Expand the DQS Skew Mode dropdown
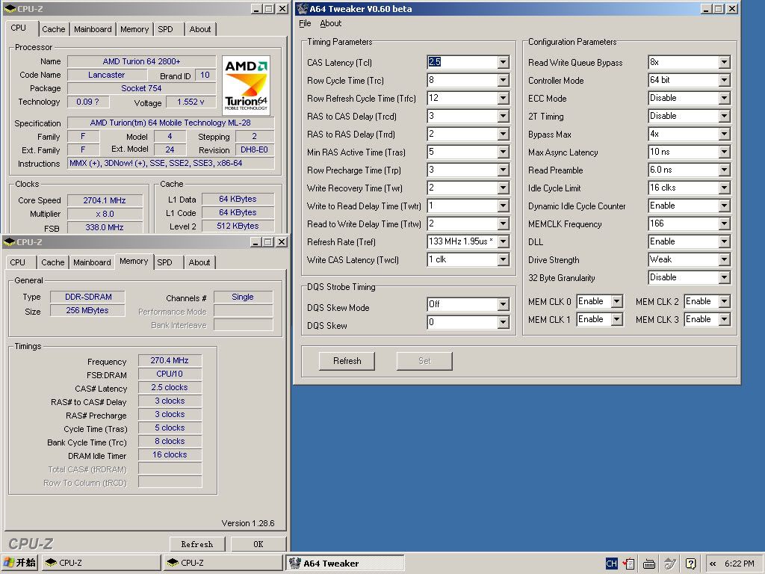765x574 pixels. click(503, 305)
